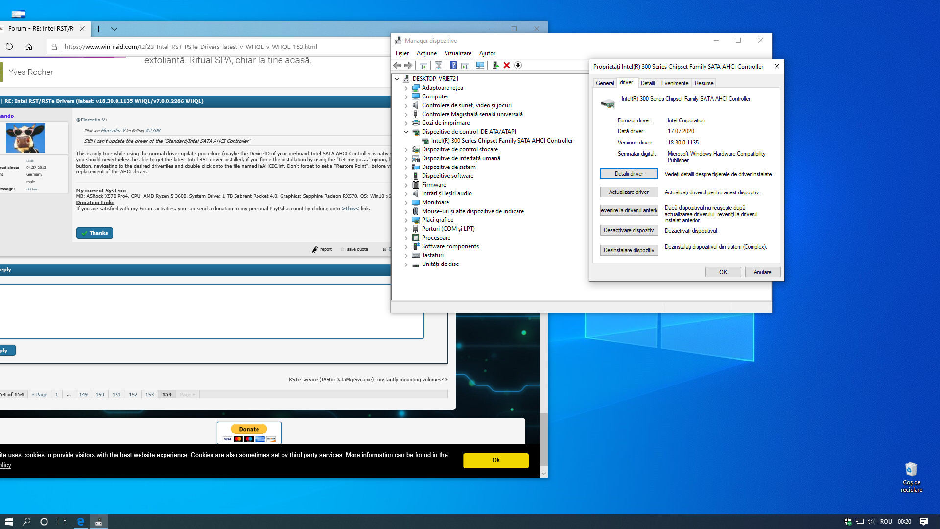Image resolution: width=940 pixels, height=529 pixels.
Task: Go back in Device Manager toolbar
Action: coord(397,65)
